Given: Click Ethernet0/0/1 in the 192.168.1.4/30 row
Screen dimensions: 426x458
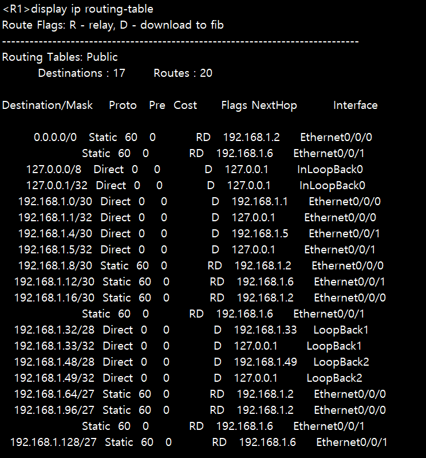Looking at the screenshot, I should click(x=344, y=234).
